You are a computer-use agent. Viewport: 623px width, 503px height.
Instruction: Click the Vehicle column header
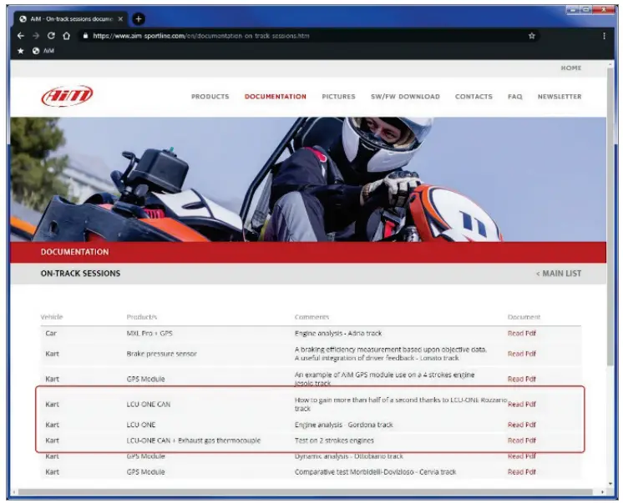point(52,317)
